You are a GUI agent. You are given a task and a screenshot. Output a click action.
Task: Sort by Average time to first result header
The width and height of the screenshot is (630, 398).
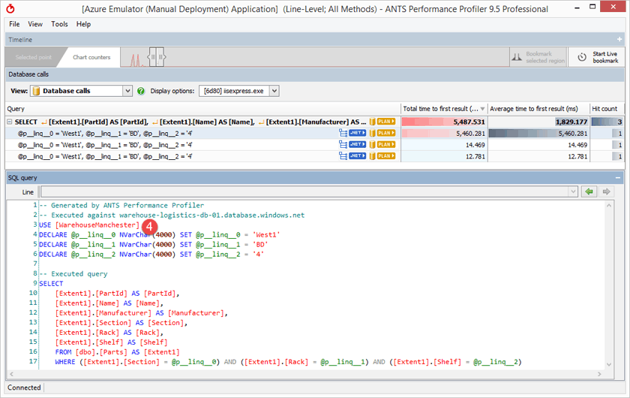(534, 109)
